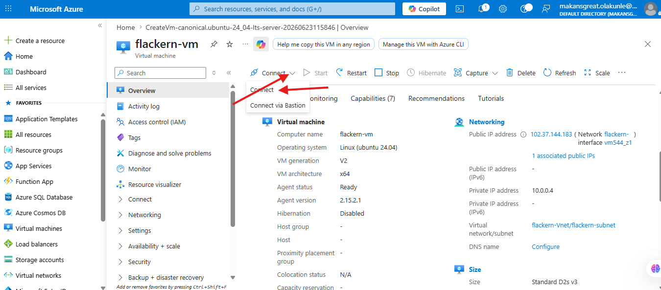Toggle expand/collapse arrows beside resource menu search
Screen dimensions: 661x290
pos(214,73)
